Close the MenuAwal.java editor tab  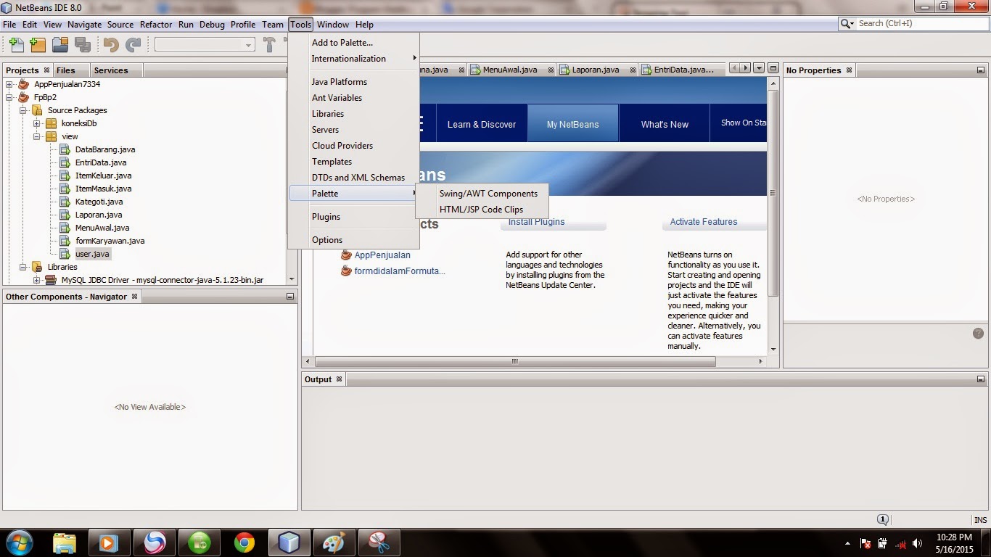click(551, 70)
